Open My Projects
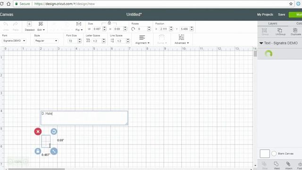 coord(265,15)
